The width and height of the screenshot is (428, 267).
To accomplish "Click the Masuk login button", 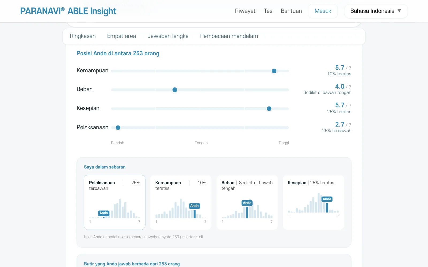I will [323, 11].
